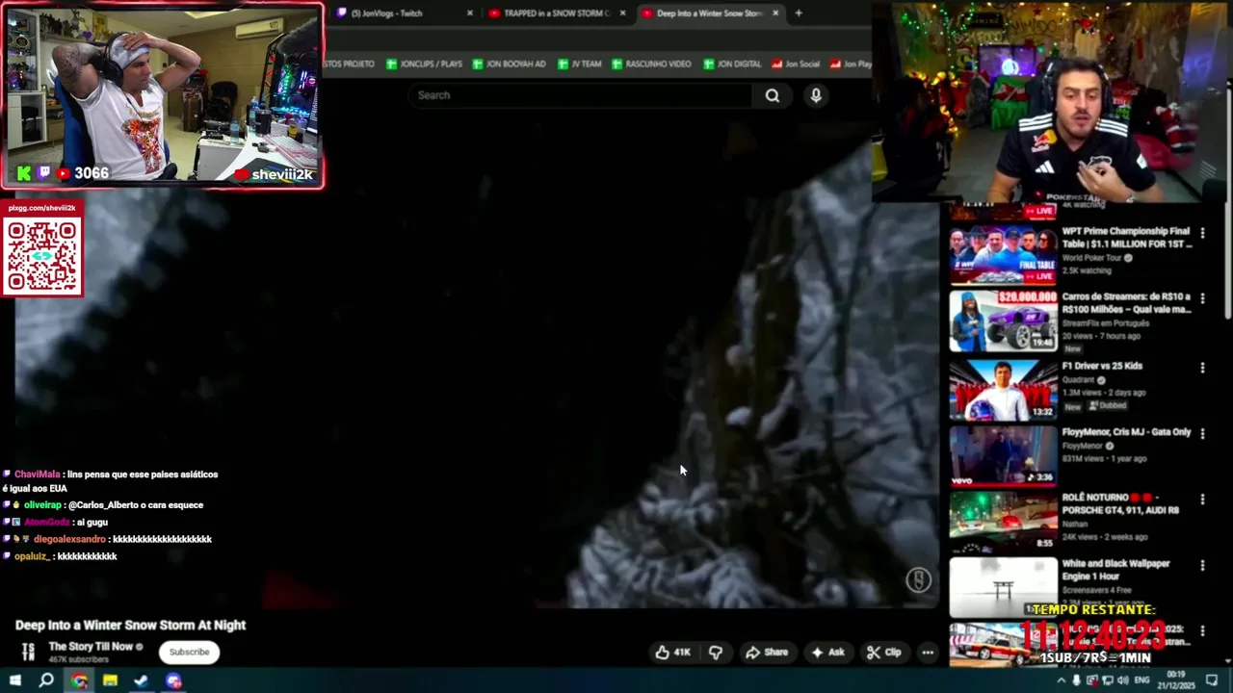
Task: Open WPT Prime Championship Final Table thumbnail
Action: pos(1003,255)
